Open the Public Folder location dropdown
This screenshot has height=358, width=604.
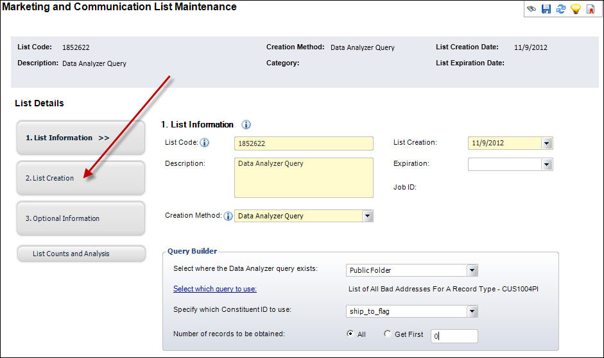click(x=472, y=270)
